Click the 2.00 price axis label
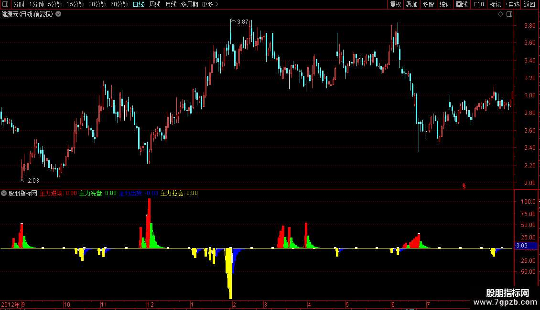 pos(529,183)
